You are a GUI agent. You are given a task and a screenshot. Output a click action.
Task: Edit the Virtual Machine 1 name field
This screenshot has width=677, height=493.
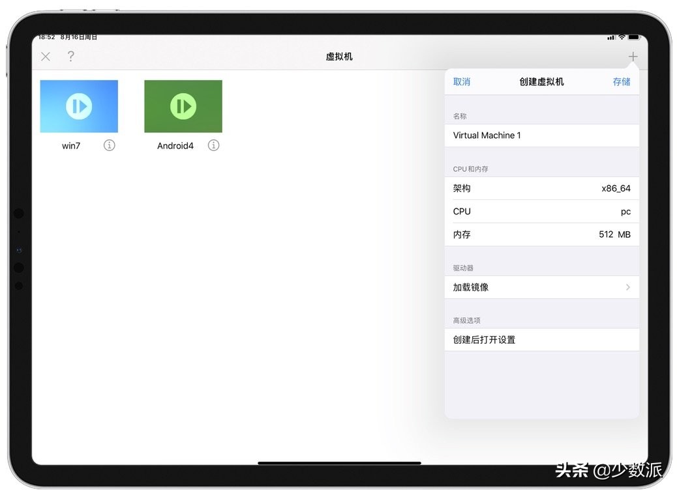543,135
